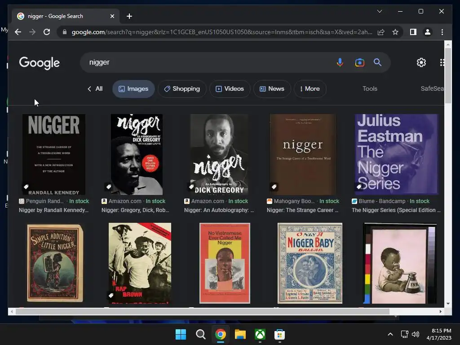Open the 'by Randall Kennedy...' result title

pyautogui.click(x=54, y=210)
